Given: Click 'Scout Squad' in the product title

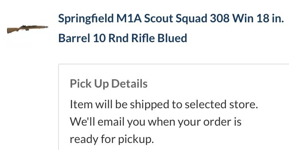Looking at the screenshot, I should (x=176, y=19).
